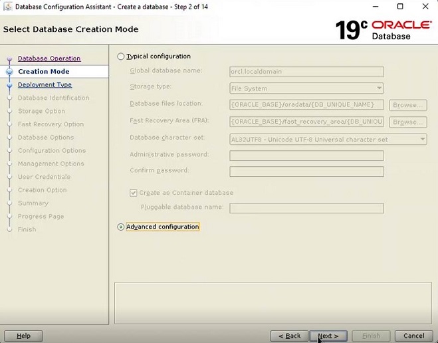
Task: Click the Fast Recovery Option step label
Action: 51,124
